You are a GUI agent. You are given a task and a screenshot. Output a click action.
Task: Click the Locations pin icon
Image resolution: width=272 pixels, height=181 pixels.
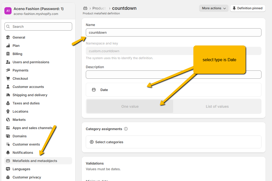click(x=8, y=111)
